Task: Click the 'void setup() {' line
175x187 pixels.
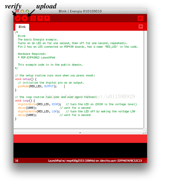Action: click(26, 79)
